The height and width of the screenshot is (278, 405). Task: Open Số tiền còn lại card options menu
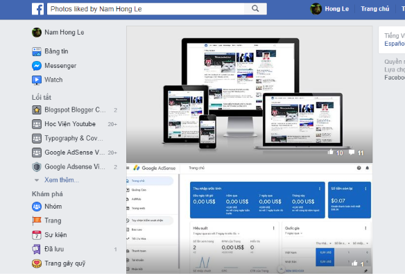tap(365, 189)
